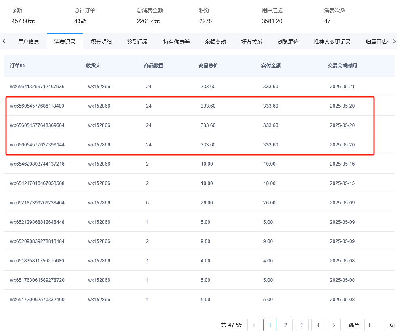
Task: Go to the previous page with the pagination arrow
Action: click(254, 325)
